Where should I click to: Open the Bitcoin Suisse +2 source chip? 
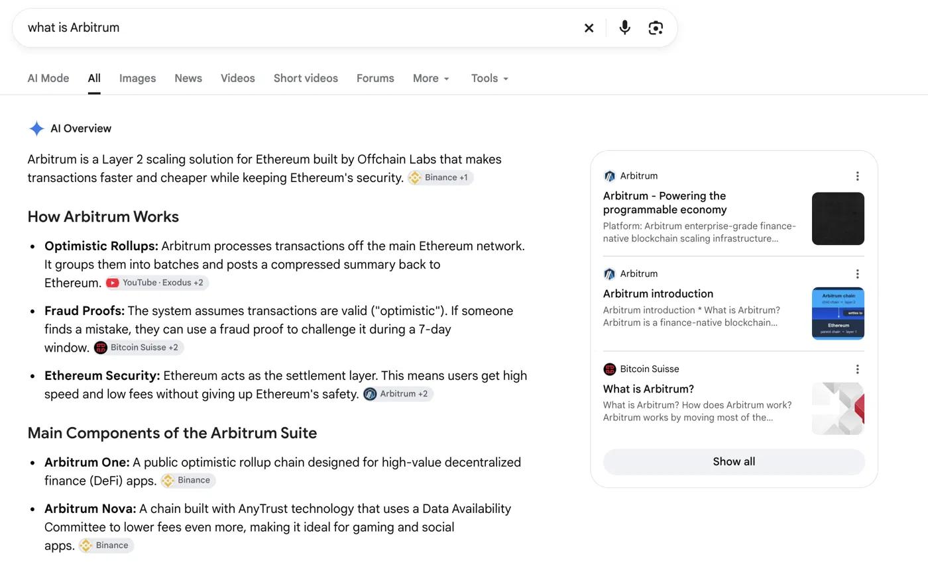[138, 348]
